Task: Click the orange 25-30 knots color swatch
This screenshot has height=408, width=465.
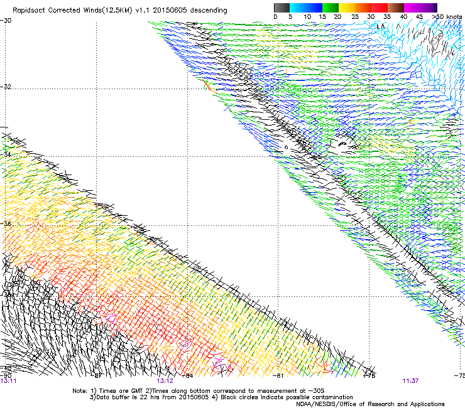Action: click(x=363, y=8)
